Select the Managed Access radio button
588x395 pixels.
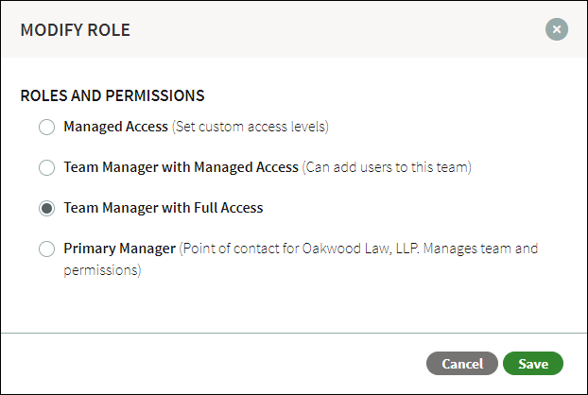pos(47,127)
